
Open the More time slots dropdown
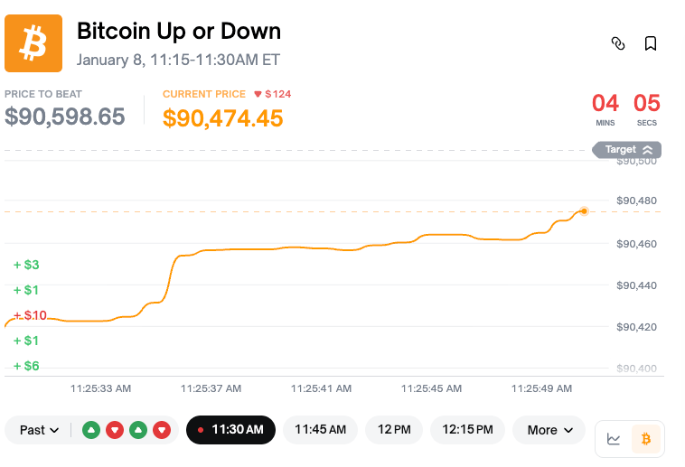point(549,430)
